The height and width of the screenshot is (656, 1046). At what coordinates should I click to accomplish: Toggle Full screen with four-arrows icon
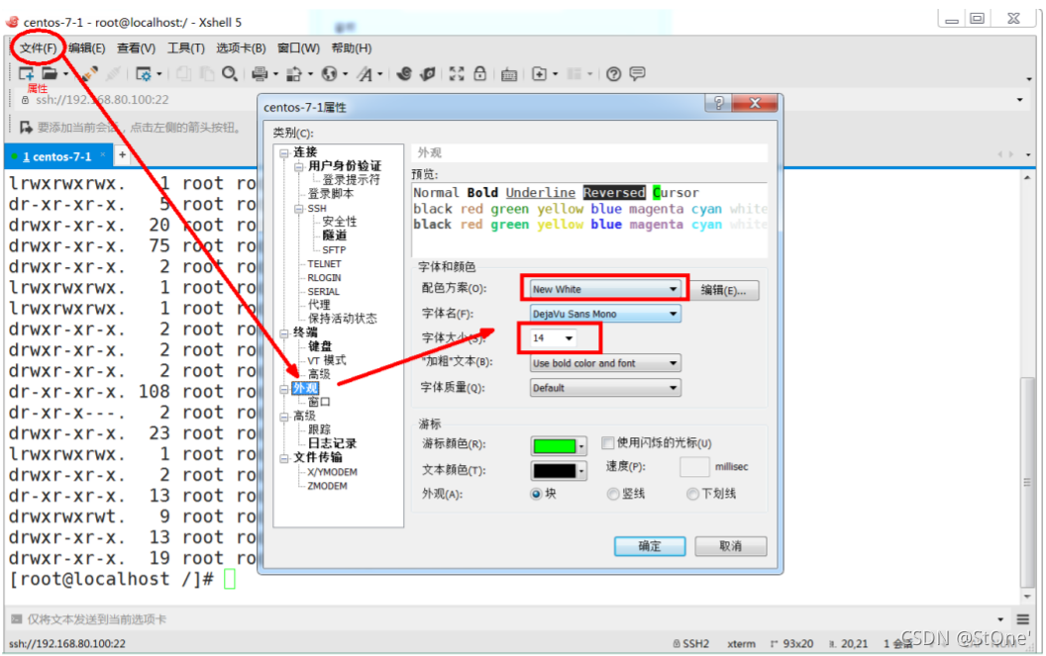(457, 73)
